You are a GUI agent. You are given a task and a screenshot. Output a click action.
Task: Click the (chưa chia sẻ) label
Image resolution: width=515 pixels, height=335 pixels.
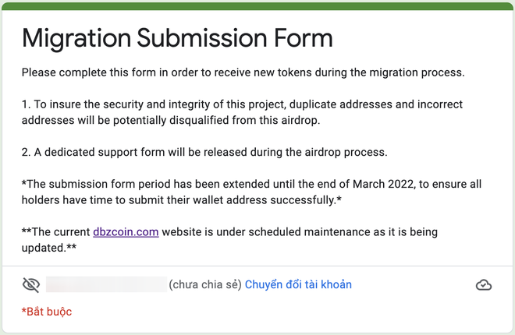[204, 285]
